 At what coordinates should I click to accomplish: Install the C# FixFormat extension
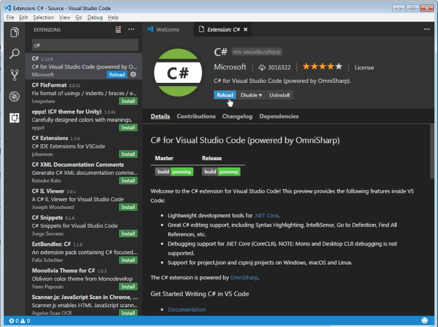pyautogui.click(x=128, y=101)
